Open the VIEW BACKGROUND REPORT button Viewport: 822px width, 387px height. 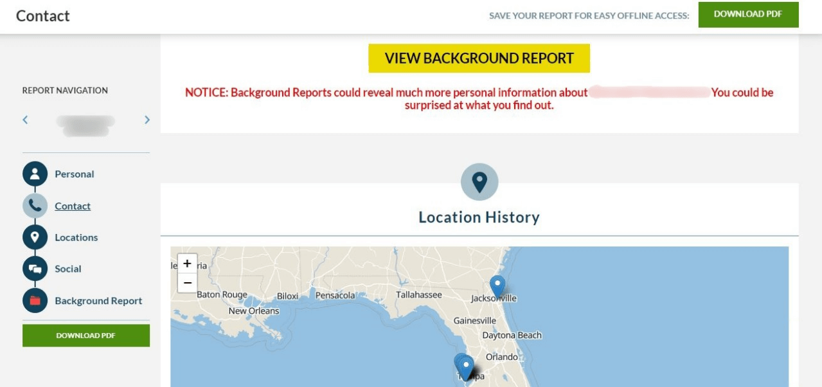pyautogui.click(x=478, y=58)
